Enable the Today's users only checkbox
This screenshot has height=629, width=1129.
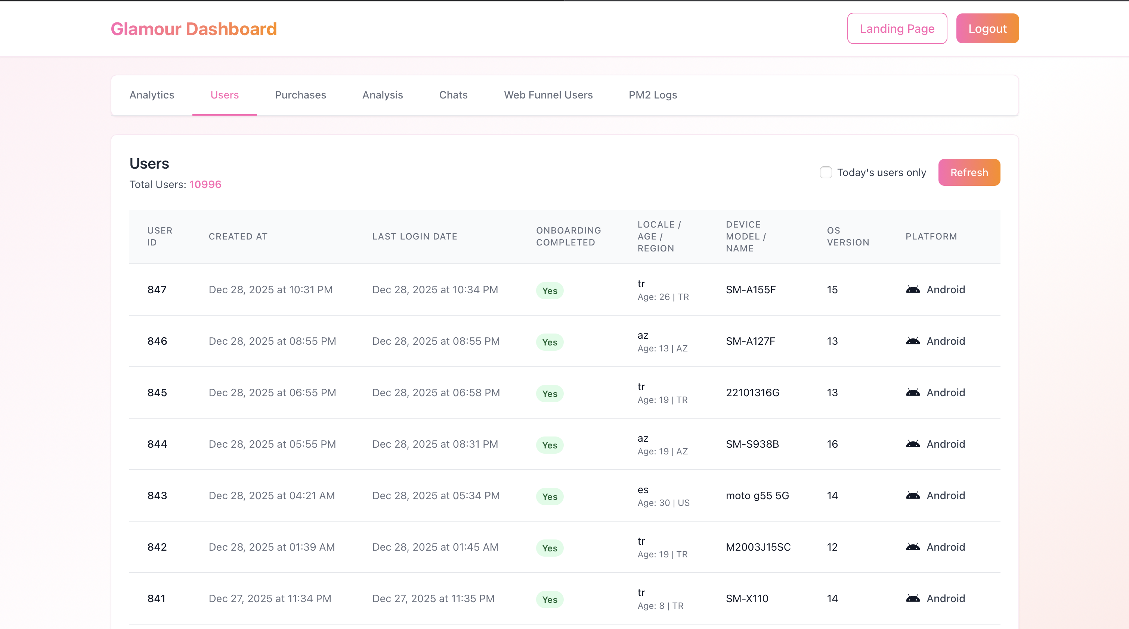826,172
